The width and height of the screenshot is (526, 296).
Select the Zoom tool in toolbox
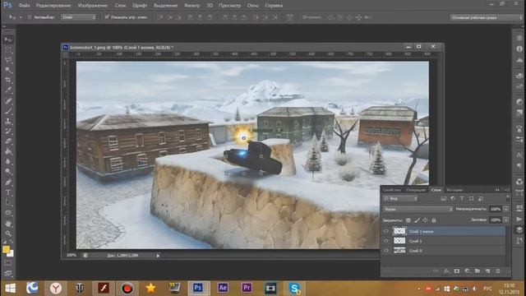[x=8, y=234]
